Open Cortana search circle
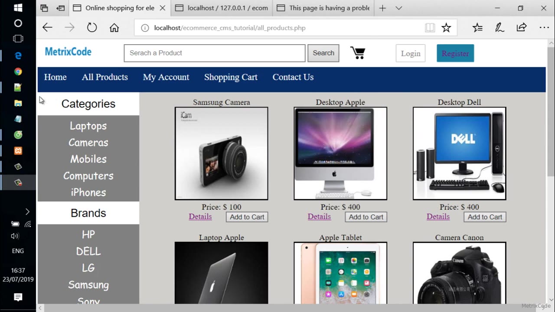Viewport: 555px width, 312px height. (x=18, y=23)
